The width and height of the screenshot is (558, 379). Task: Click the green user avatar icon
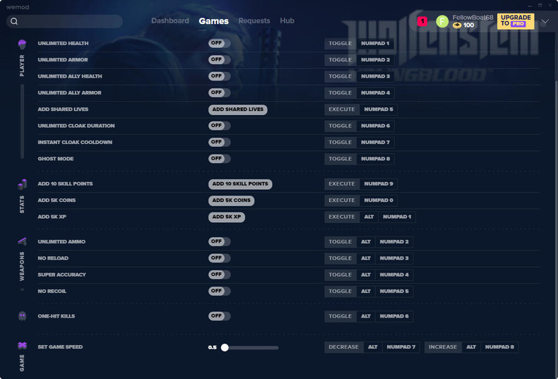(x=442, y=21)
